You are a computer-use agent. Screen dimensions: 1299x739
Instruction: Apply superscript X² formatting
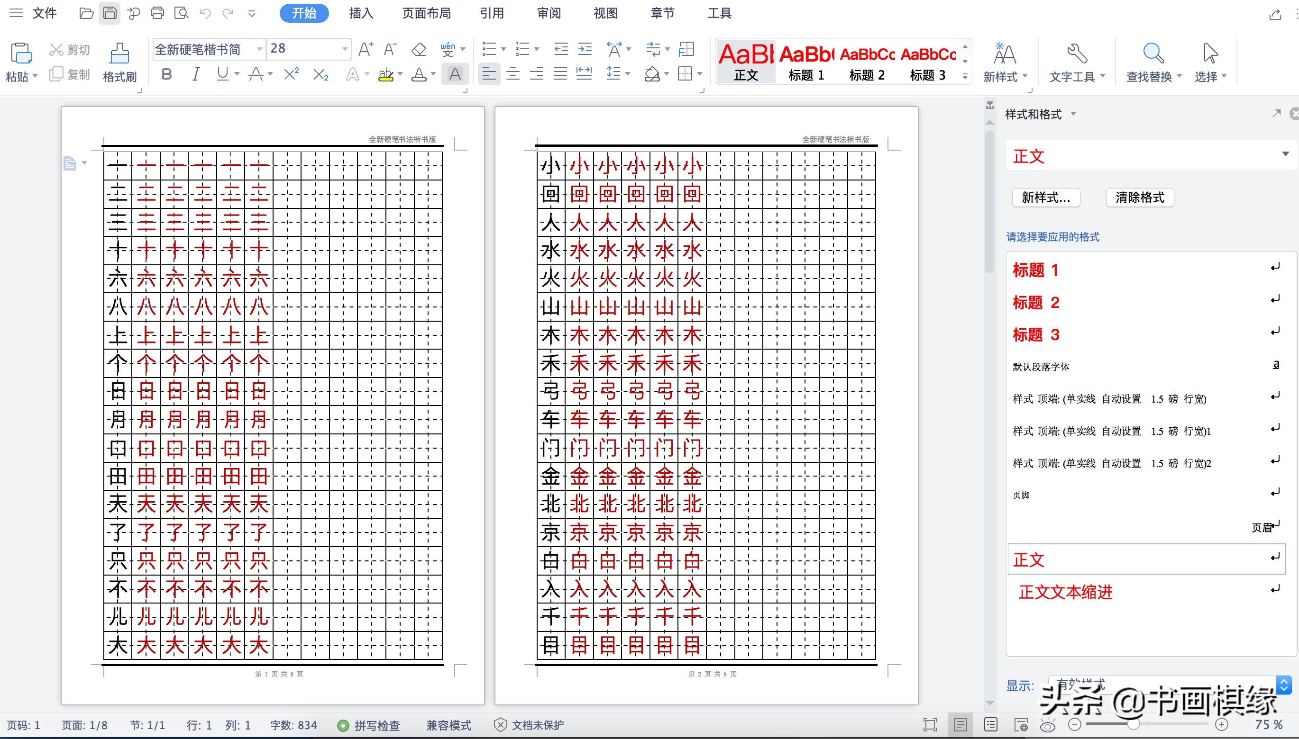tap(291, 75)
